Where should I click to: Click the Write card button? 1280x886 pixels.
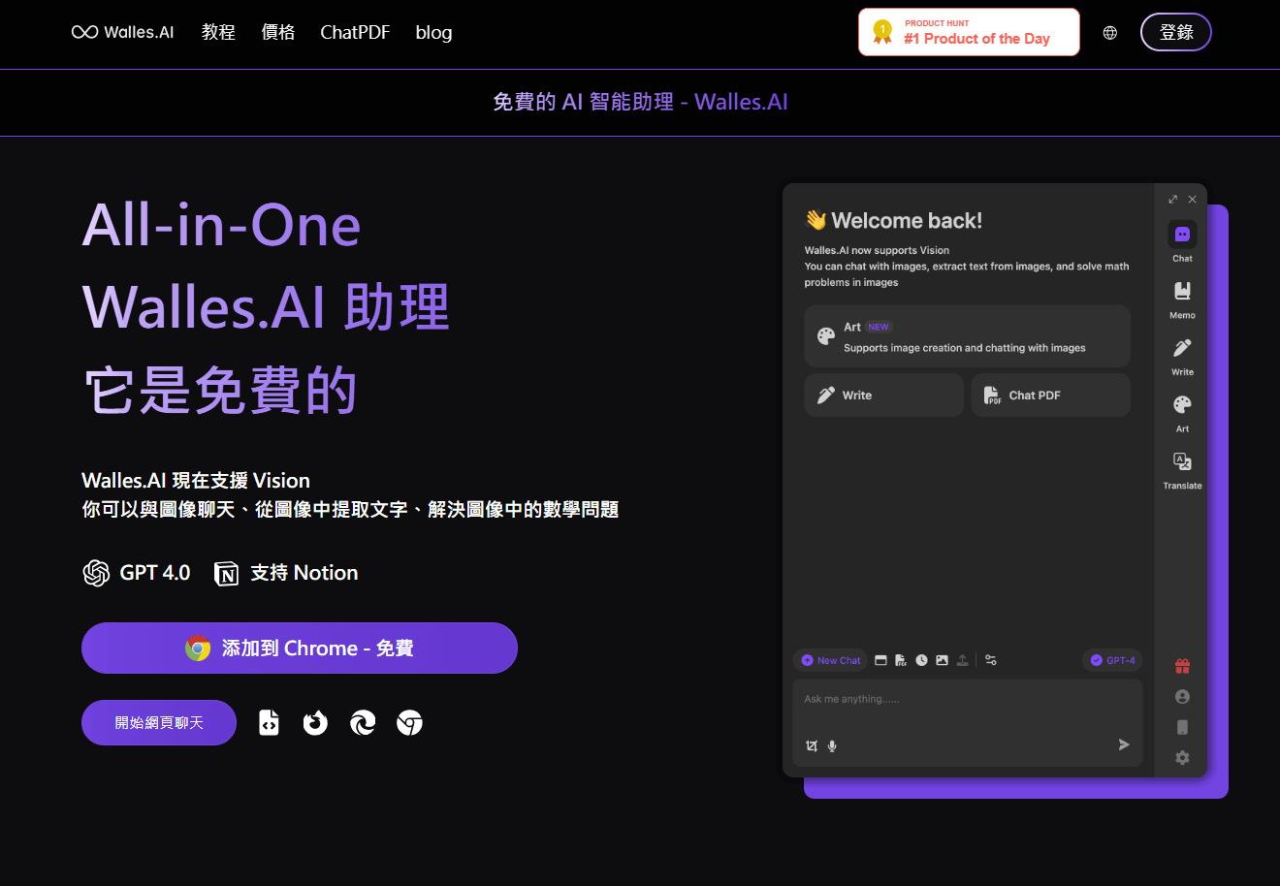[883, 396]
